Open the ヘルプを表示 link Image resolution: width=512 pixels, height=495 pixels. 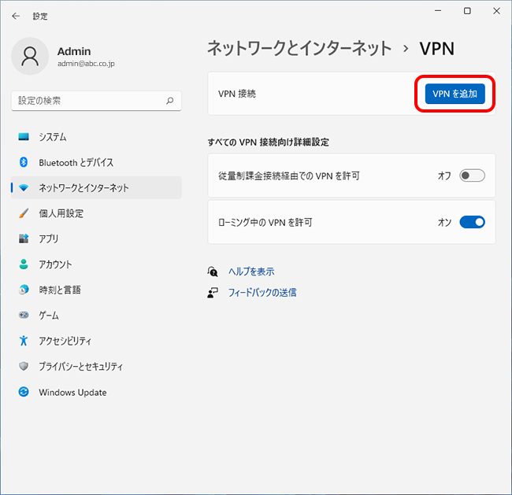(251, 272)
